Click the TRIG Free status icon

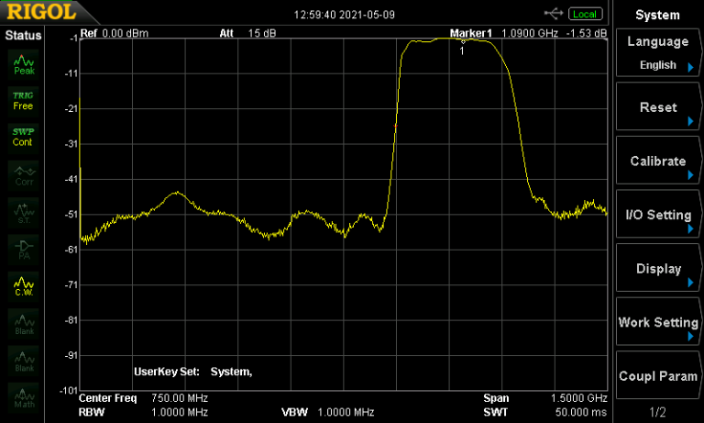[24, 100]
